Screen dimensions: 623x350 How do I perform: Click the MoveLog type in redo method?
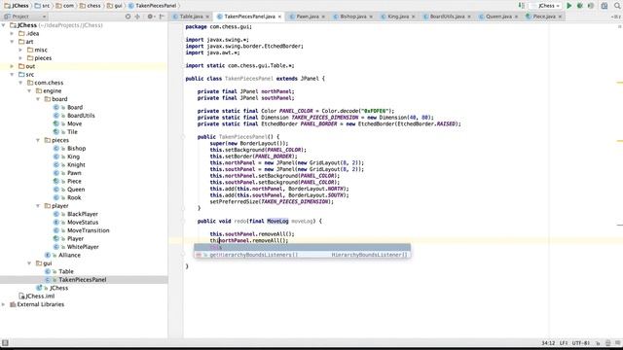point(277,221)
